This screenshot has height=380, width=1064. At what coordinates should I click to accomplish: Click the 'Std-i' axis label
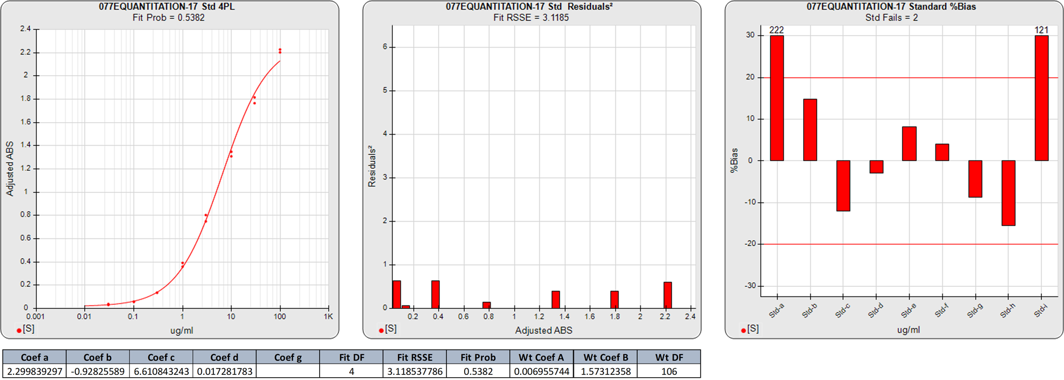1040,310
